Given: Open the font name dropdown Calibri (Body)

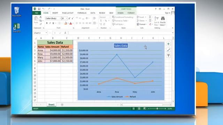Looking at the screenshot, I should point(60,18).
